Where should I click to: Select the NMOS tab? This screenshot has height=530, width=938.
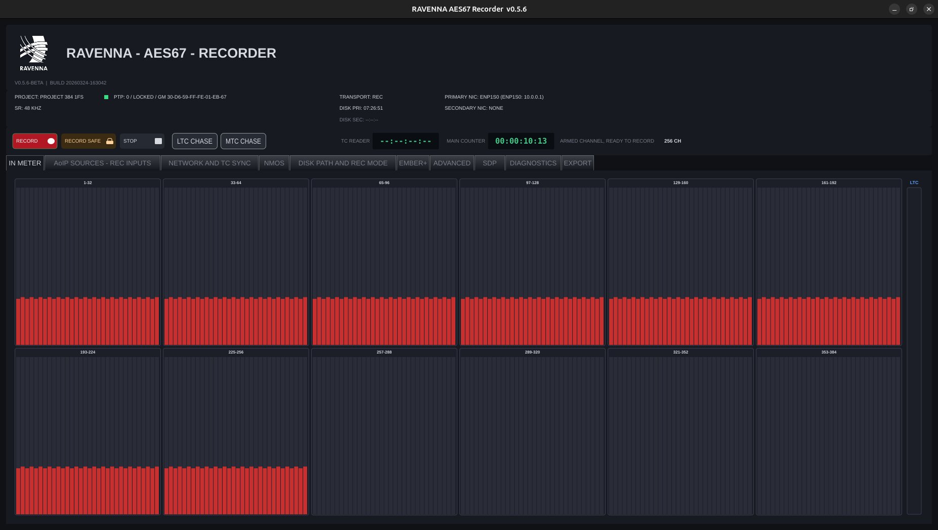[274, 163]
